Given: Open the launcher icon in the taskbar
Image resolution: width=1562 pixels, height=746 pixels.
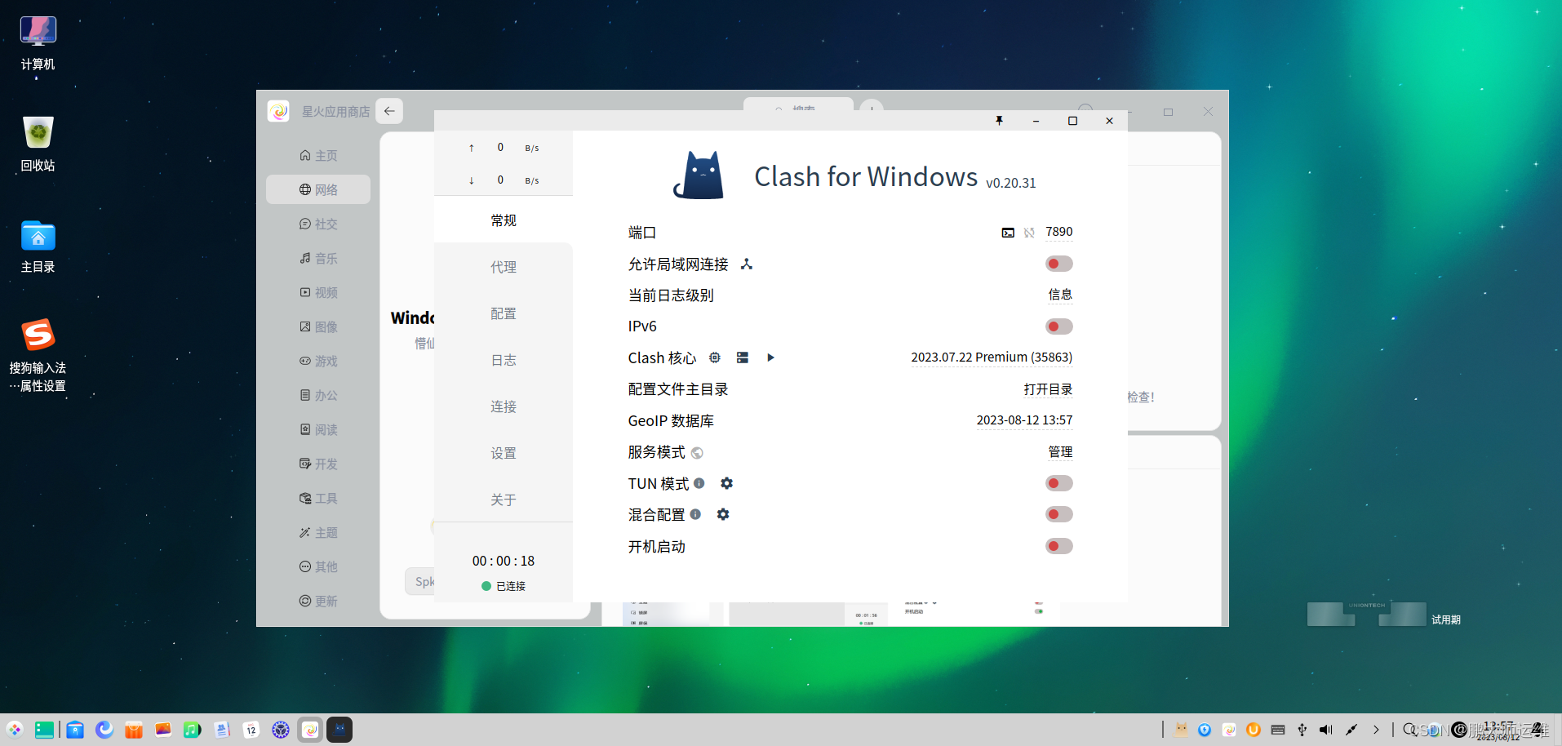Looking at the screenshot, I should pyautogui.click(x=15, y=730).
